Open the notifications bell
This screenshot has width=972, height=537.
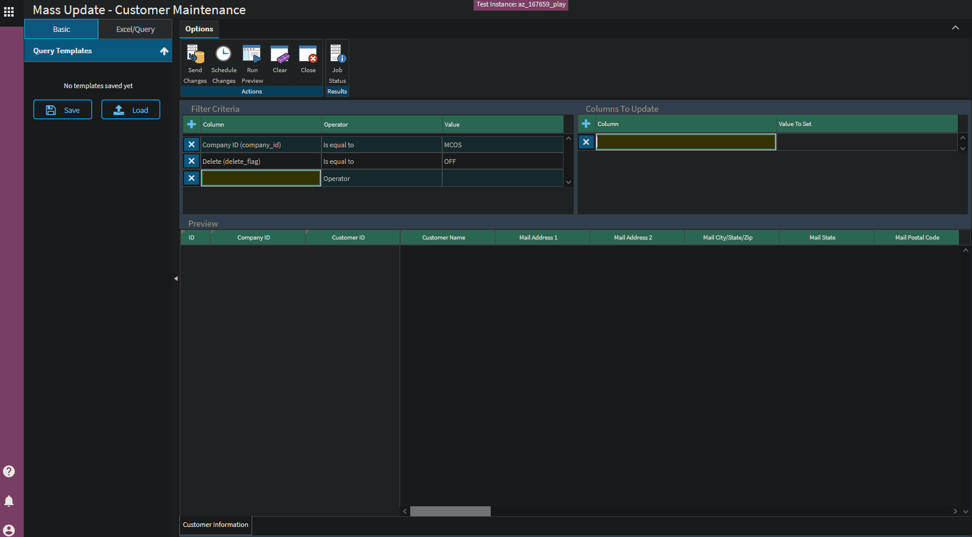tap(9, 501)
